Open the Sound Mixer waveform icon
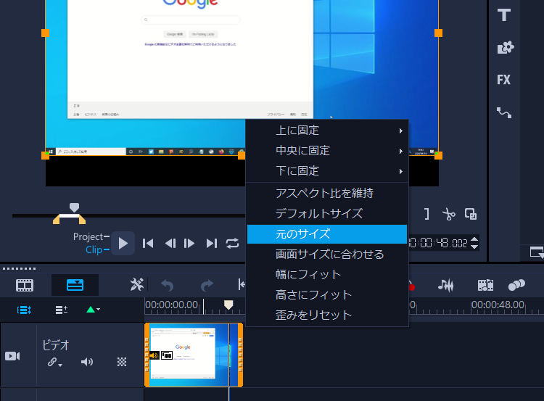 click(x=446, y=285)
